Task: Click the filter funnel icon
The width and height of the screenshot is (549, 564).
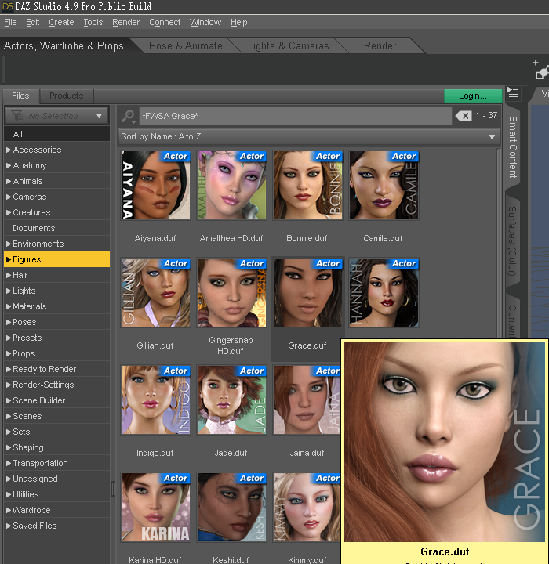Action: (x=16, y=116)
